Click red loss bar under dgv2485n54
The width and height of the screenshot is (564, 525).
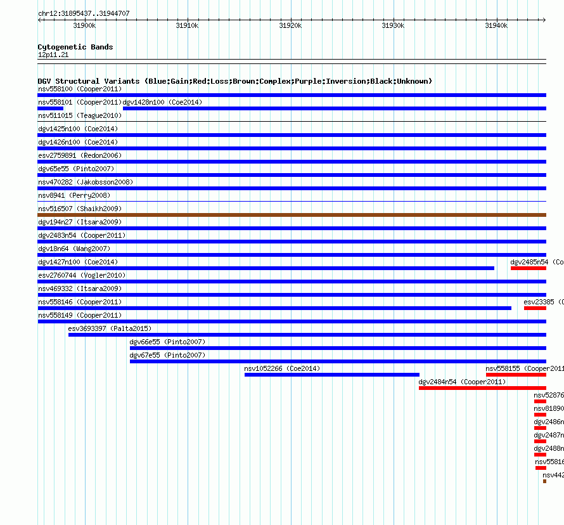point(529,268)
